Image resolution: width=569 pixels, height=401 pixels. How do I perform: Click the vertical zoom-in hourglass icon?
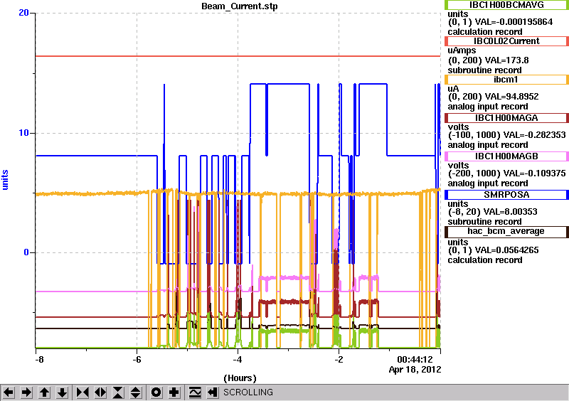pos(118,392)
